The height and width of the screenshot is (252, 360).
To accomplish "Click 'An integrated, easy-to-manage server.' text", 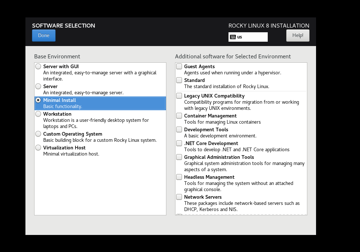I will pos(83,93).
